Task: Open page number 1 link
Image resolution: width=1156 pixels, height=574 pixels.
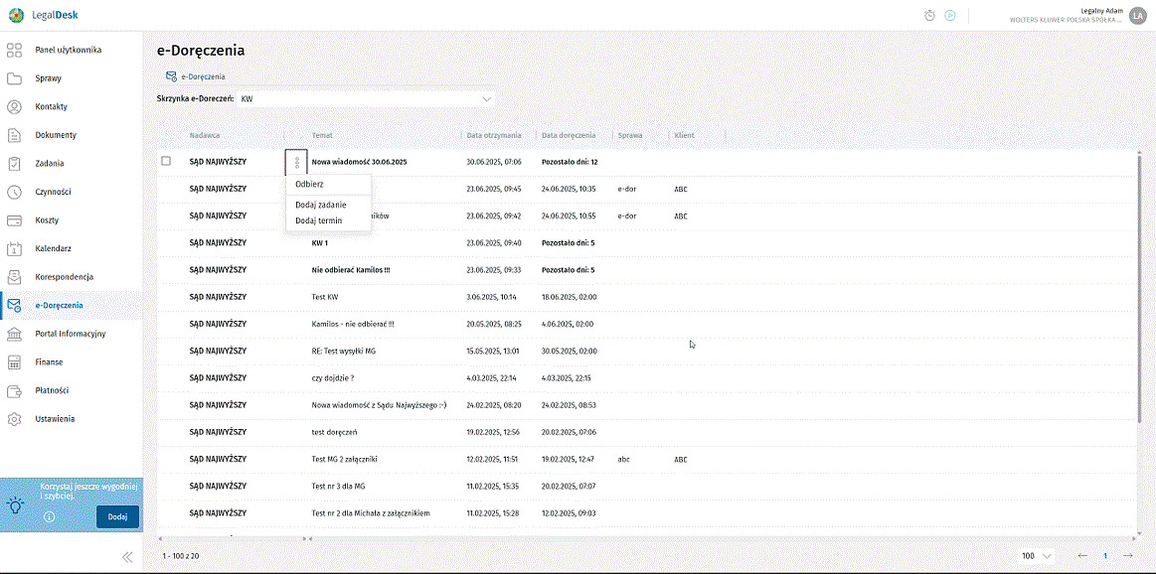Action: (x=1105, y=555)
